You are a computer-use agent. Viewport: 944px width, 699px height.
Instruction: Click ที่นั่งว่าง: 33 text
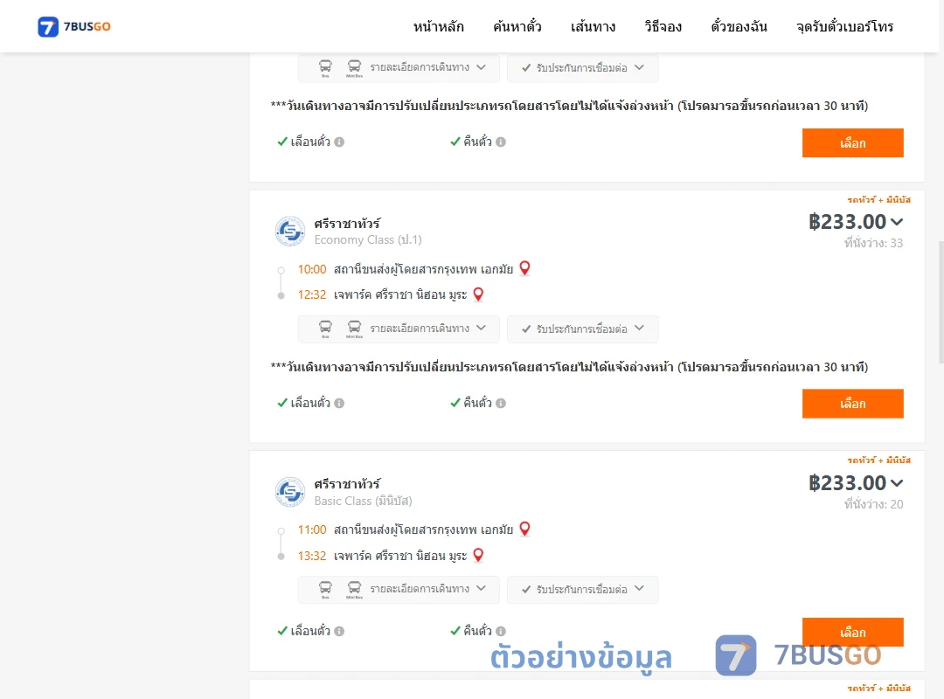coord(873,243)
